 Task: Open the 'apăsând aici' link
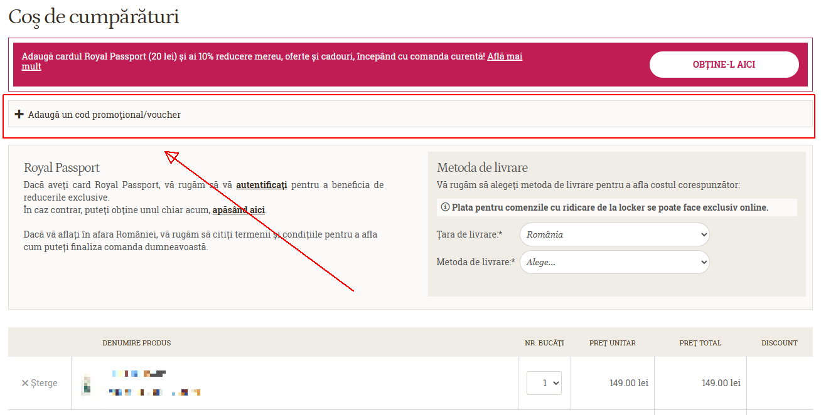click(x=239, y=210)
